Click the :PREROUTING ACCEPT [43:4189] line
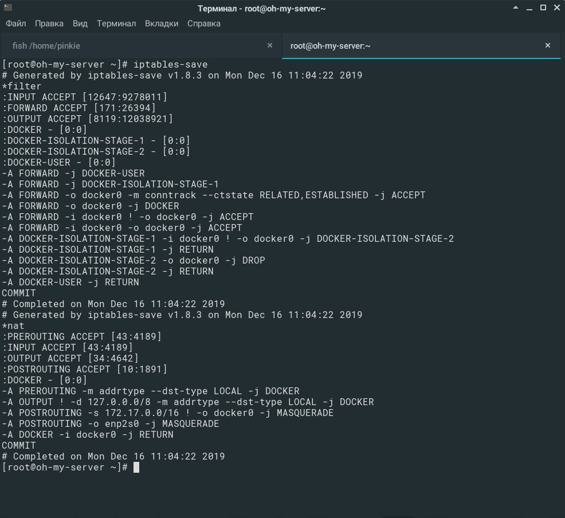The width and height of the screenshot is (565, 518). click(x=82, y=337)
